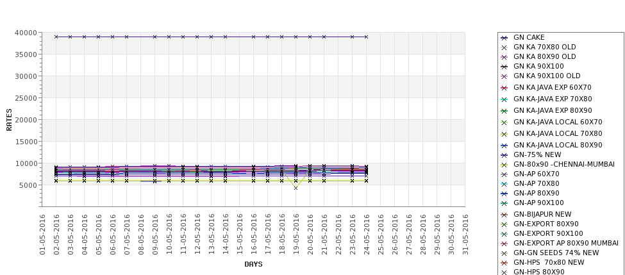
Task: Click the GN-HPS 80X90 legend marker
Action: (504, 272)
